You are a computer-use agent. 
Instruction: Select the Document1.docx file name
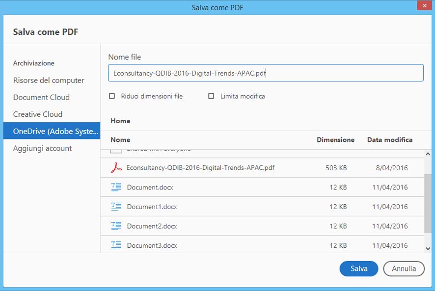coord(152,207)
